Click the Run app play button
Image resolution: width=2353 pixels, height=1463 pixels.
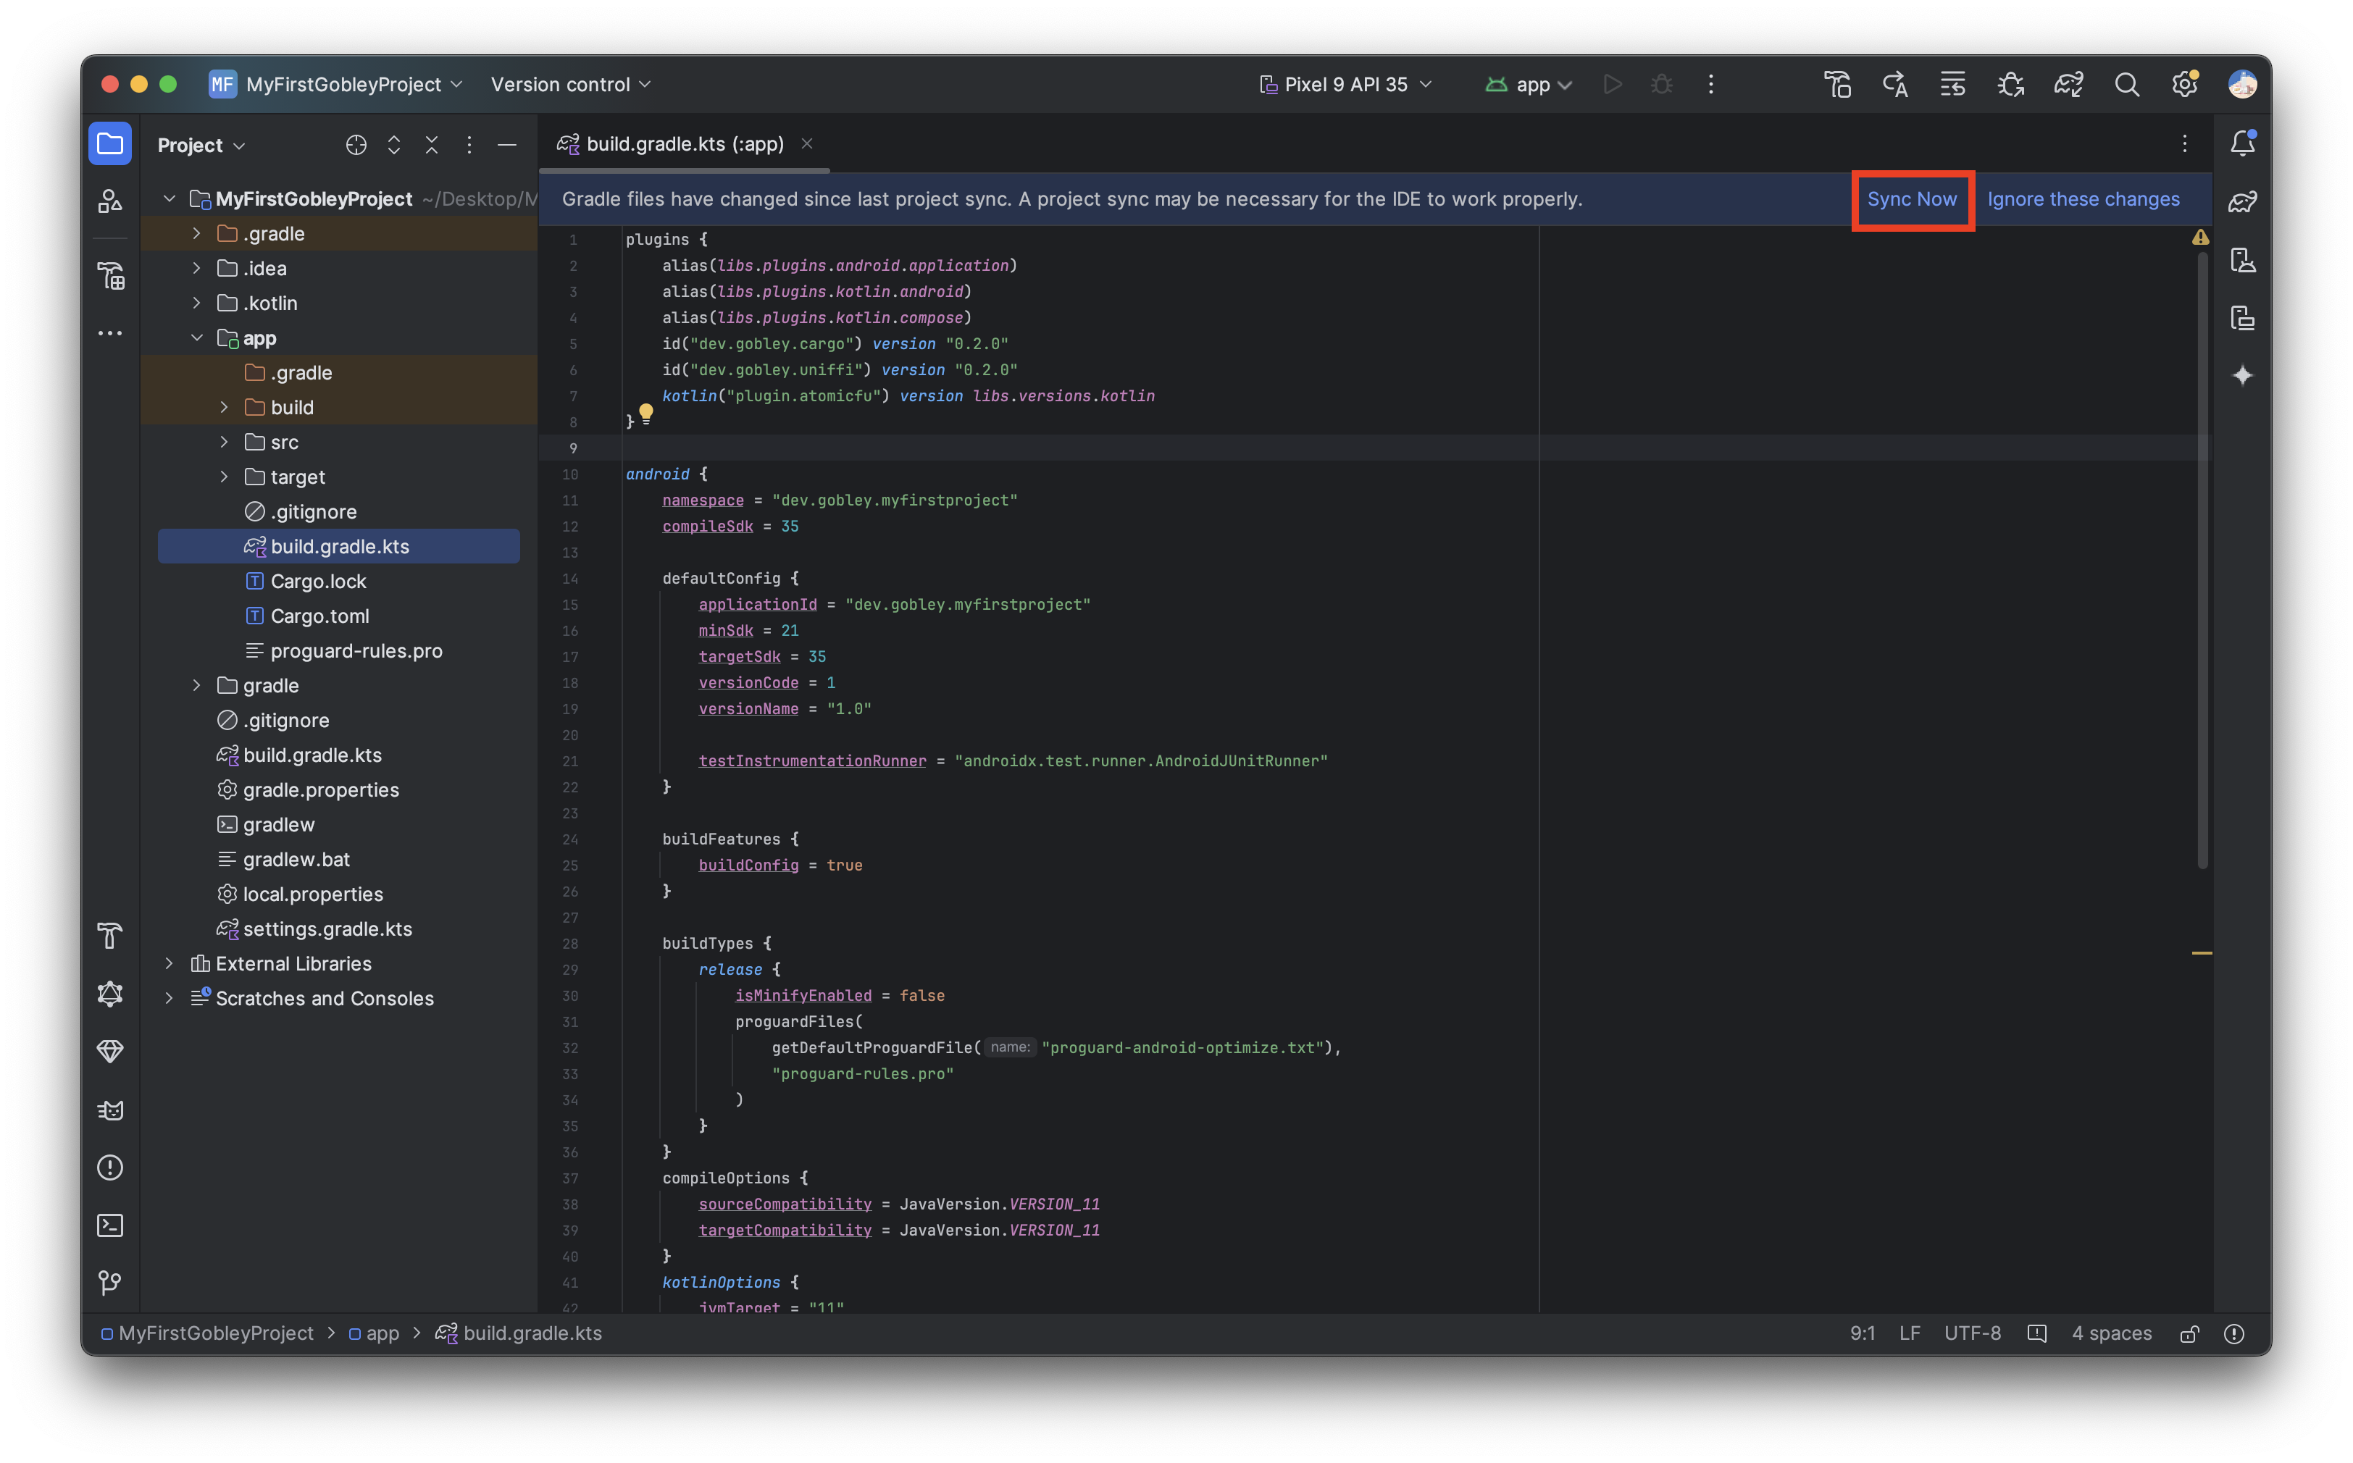(1613, 85)
